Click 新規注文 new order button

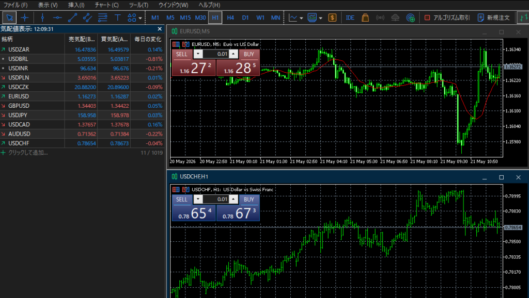[x=494, y=18]
